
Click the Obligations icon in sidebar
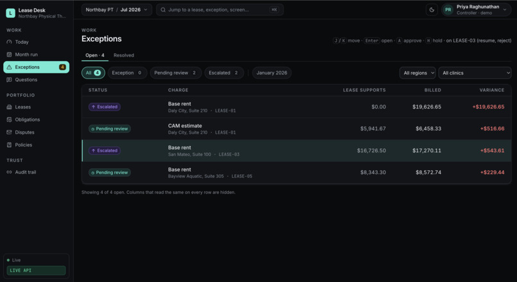click(x=9, y=119)
